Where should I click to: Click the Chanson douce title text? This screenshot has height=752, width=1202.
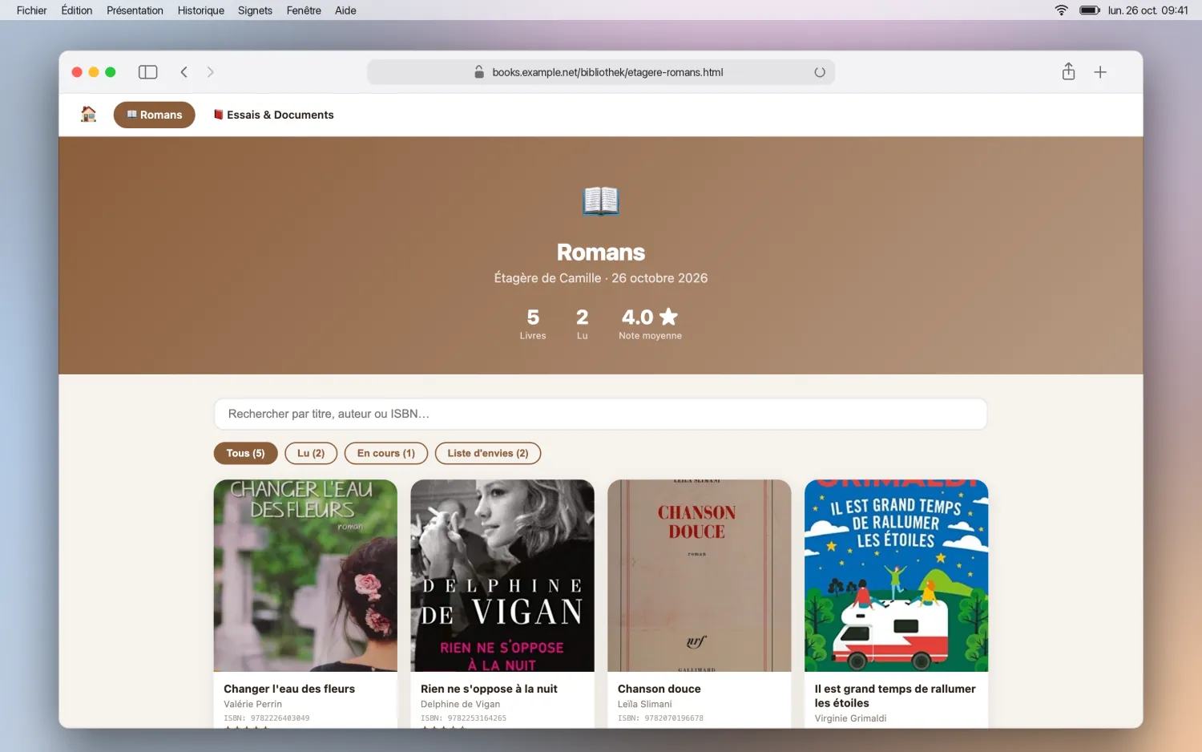coord(659,689)
